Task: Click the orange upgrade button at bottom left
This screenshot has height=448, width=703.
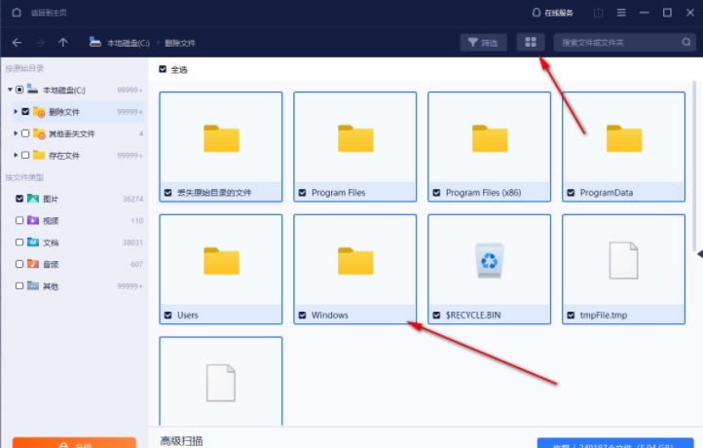Action: click(74, 442)
